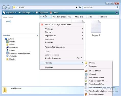Click the Back navigation arrow button
Image resolution: width=121 pixels, height=96 pixels.
click(4, 7)
